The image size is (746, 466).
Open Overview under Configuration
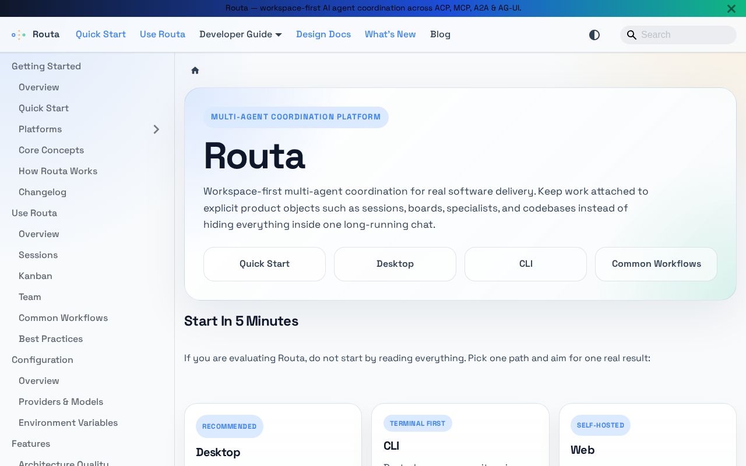point(39,381)
